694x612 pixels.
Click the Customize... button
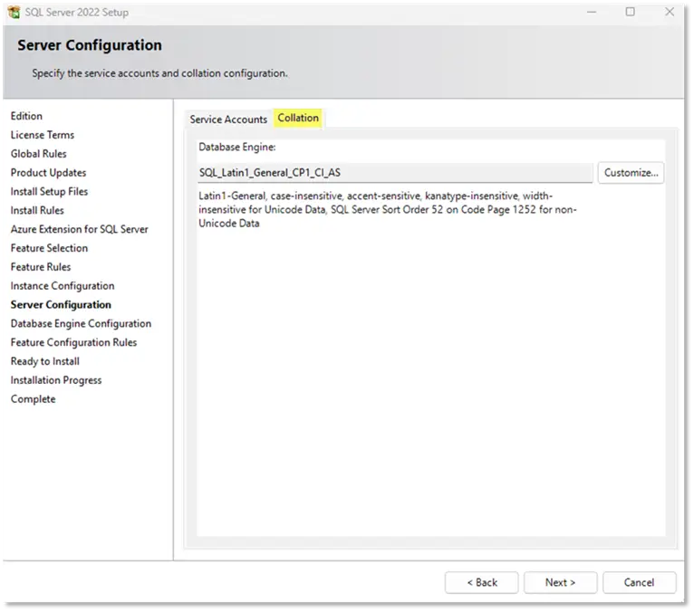click(x=631, y=172)
